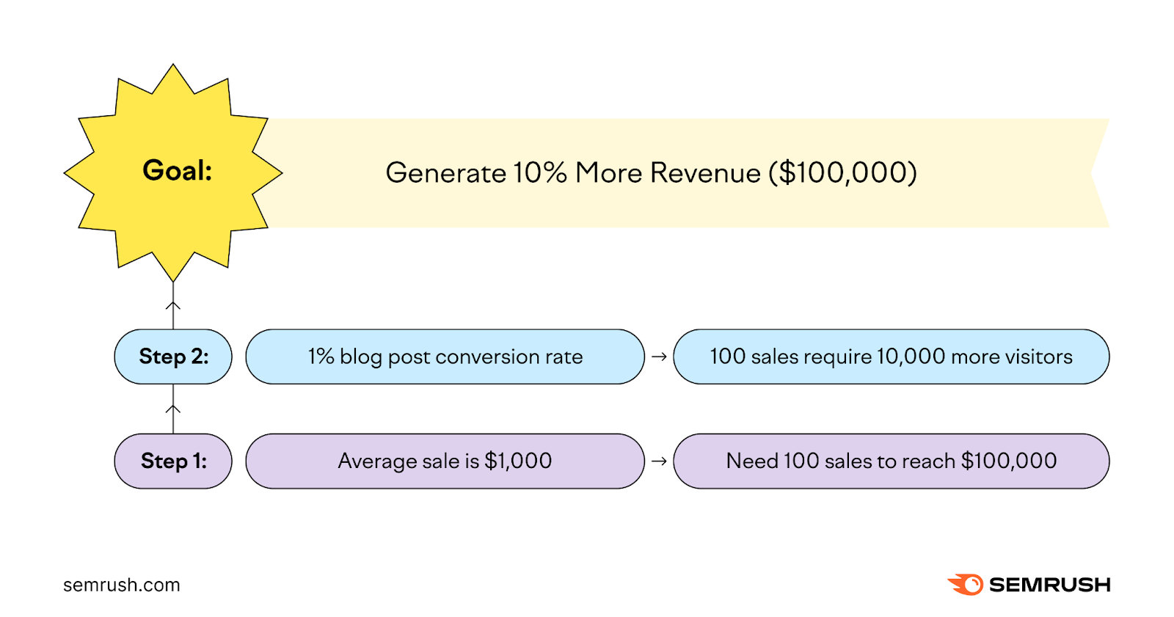Click the right arrow in Step 2 row
1174x617 pixels.
click(659, 357)
